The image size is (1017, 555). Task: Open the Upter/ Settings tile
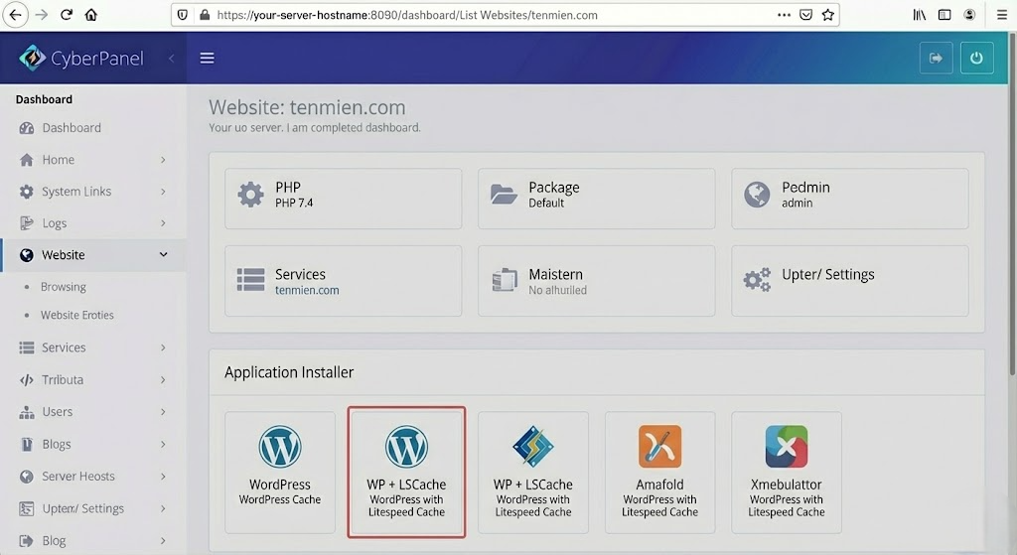click(x=827, y=275)
